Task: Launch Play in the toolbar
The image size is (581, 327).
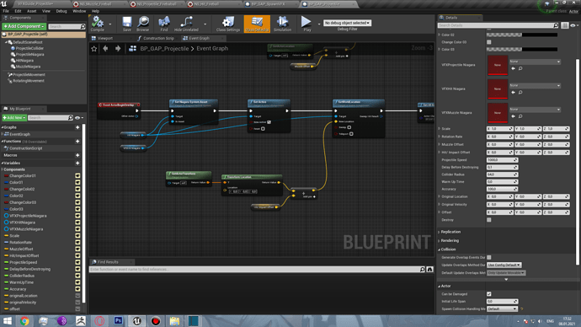Action: tap(306, 24)
